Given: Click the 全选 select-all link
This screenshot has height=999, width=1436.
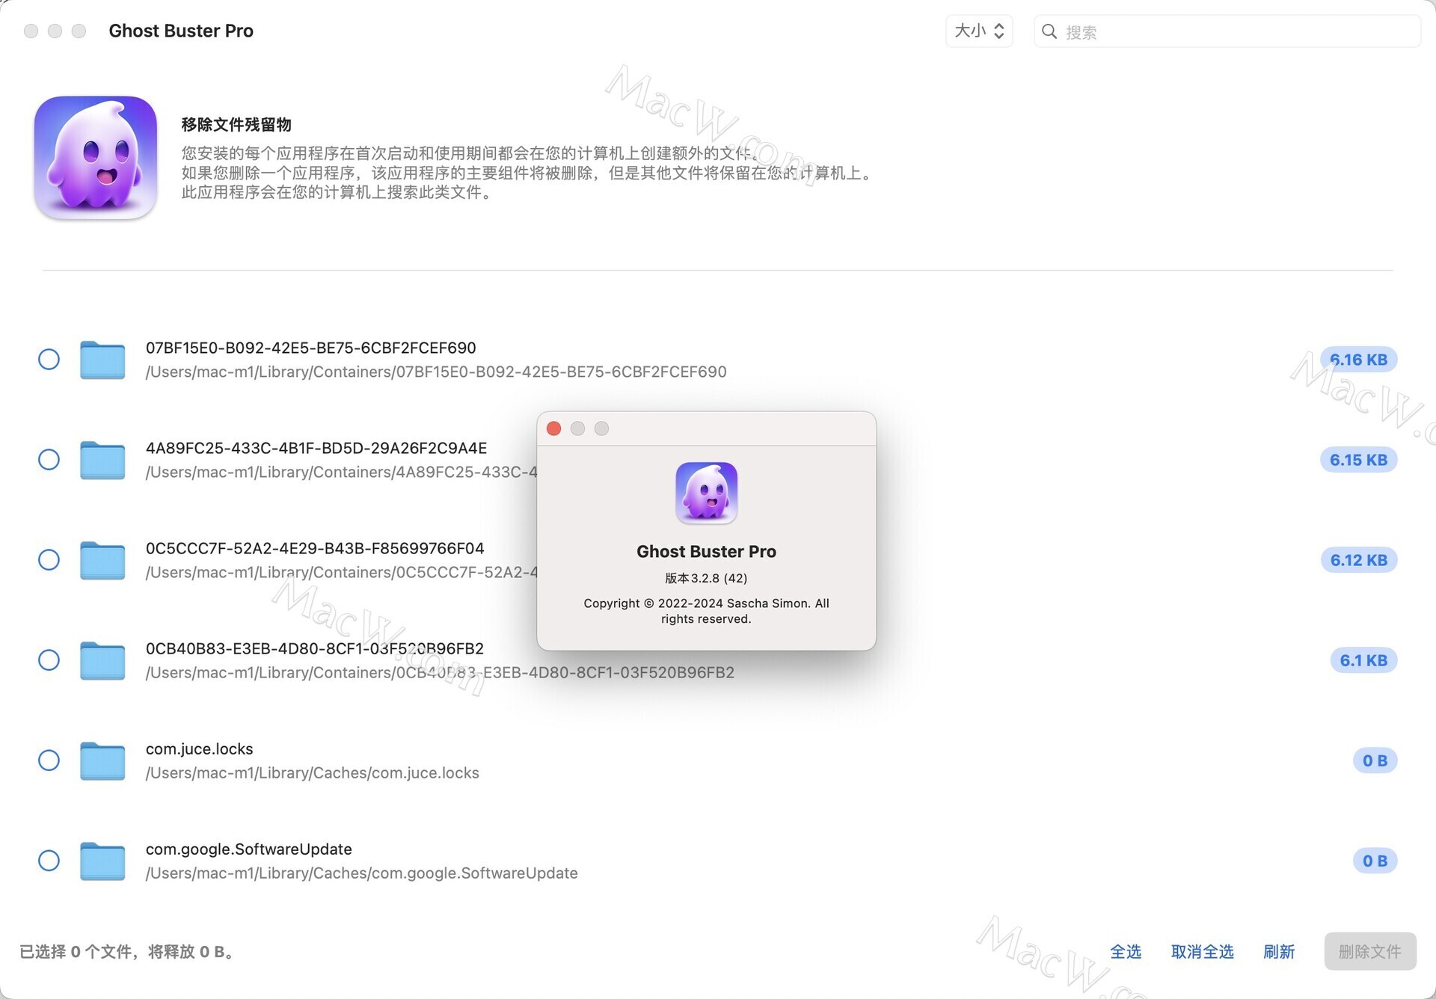Looking at the screenshot, I should coord(1125,951).
